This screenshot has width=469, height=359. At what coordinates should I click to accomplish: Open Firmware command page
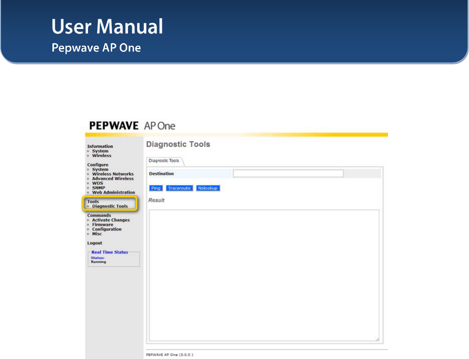103,225
